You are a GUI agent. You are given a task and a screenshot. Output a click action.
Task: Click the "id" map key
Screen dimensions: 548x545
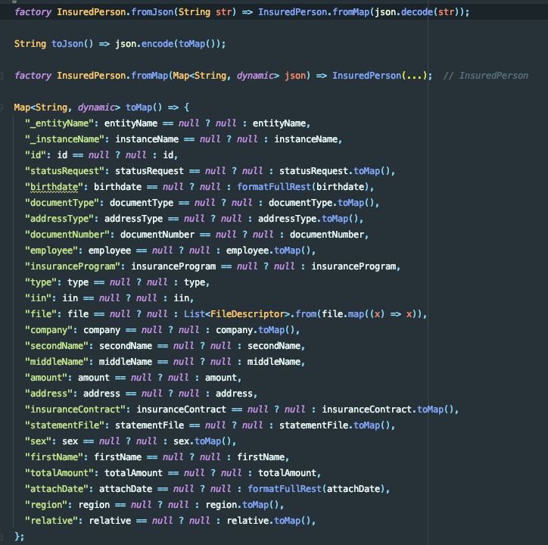[x=36, y=155]
